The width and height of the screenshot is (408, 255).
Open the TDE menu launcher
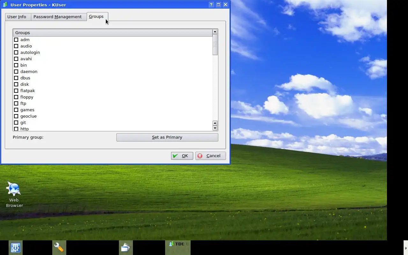pos(15,248)
